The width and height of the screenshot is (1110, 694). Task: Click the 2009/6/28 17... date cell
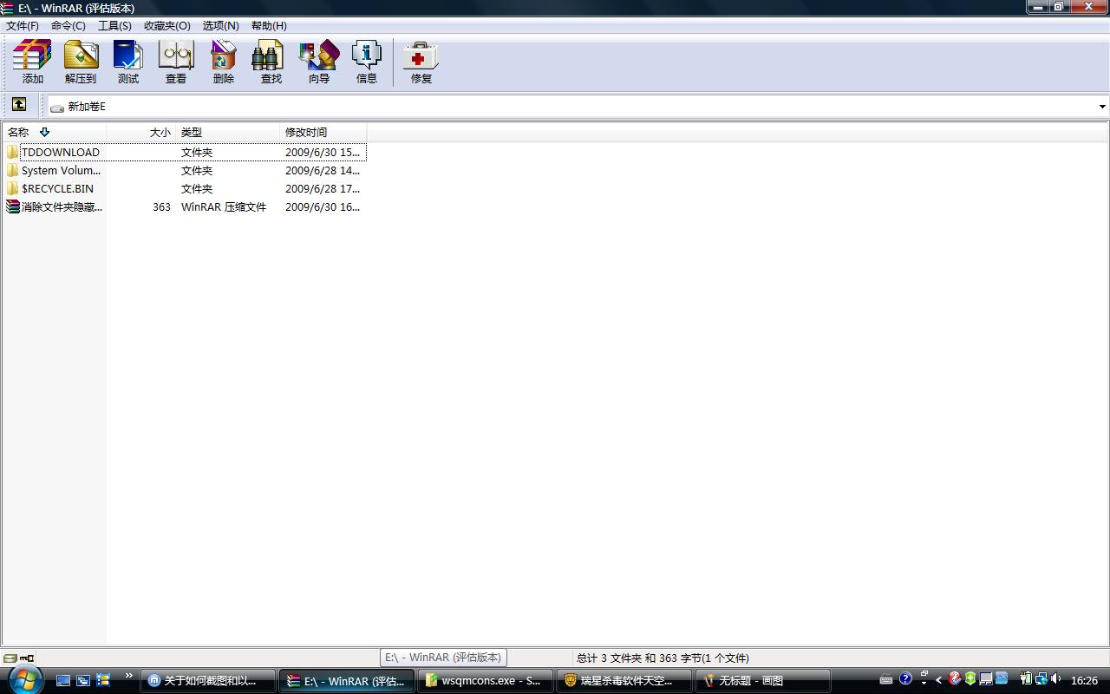tap(323, 188)
